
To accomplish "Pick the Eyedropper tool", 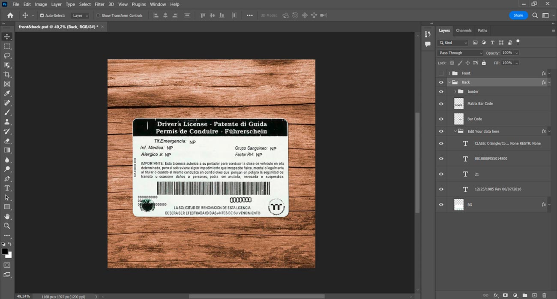I will coord(7,94).
